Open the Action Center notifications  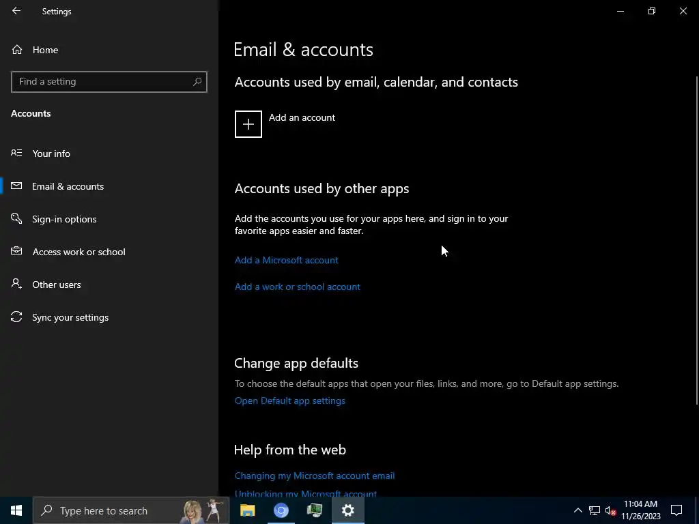pyautogui.click(x=676, y=510)
